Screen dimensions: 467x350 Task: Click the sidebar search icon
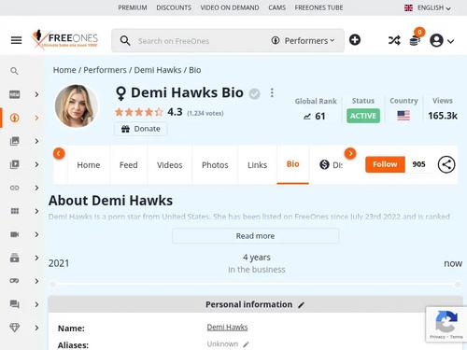[x=14, y=71]
